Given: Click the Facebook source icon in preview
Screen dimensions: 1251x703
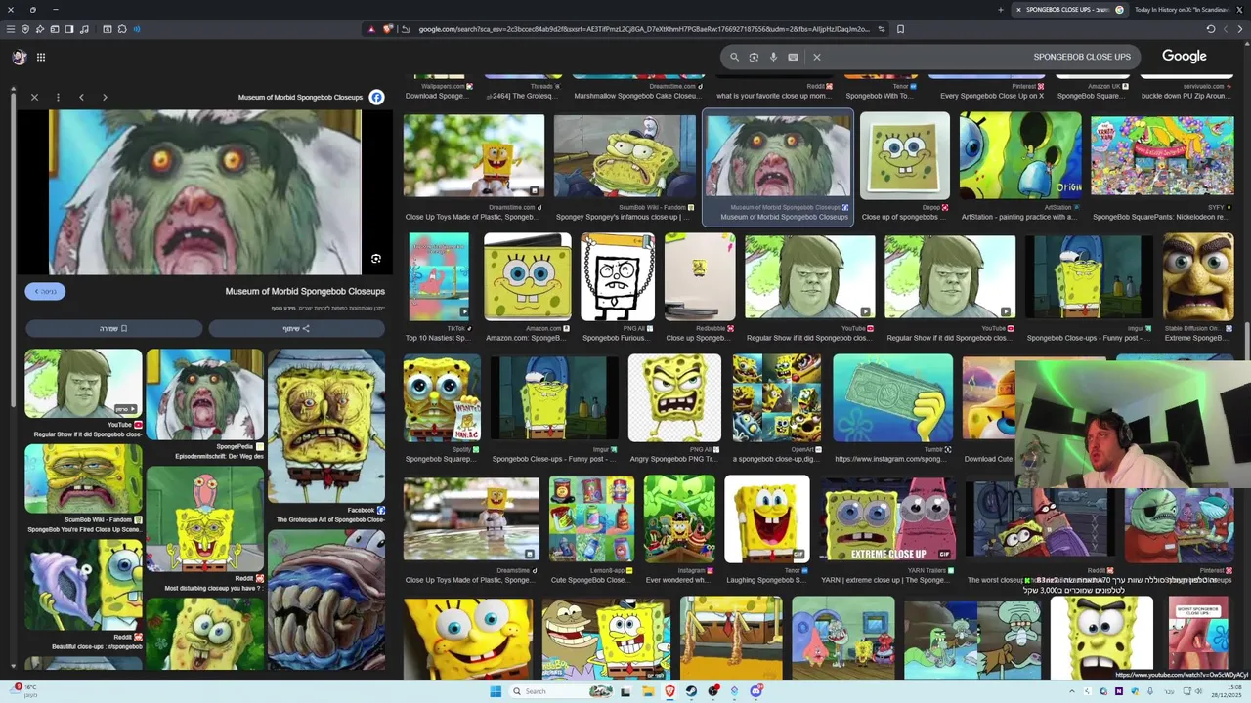Looking at the screenshot, I should tap(376, 97).
